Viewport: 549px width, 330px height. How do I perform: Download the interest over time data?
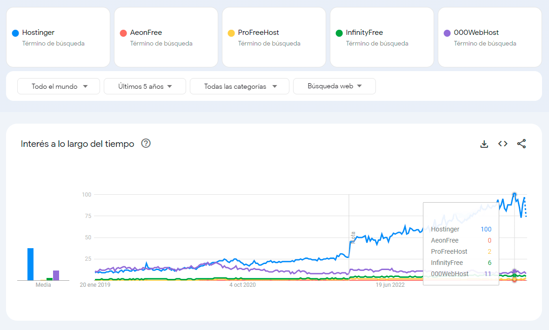484,144
